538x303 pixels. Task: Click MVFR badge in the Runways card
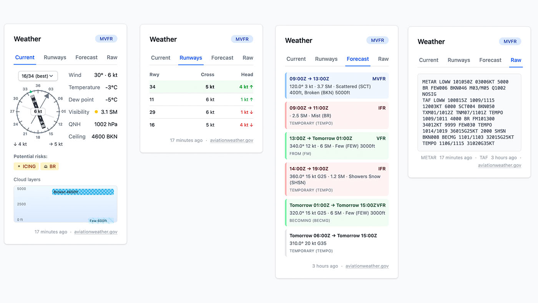[x=242, y=39]
